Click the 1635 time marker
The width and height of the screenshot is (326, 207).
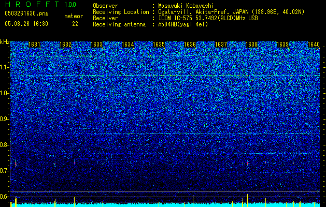[159, 45]
